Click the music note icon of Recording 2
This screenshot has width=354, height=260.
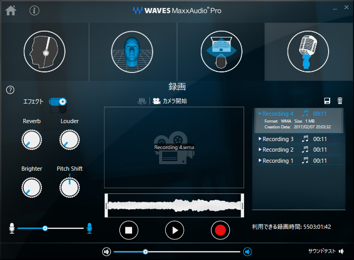pos(305,149)
